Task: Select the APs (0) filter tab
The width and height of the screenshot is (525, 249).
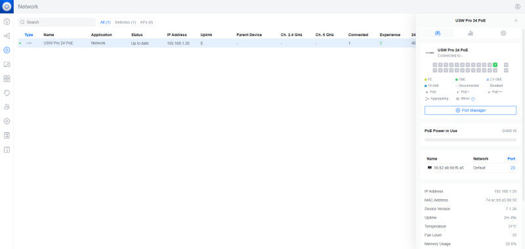Action: coord(146,22)
